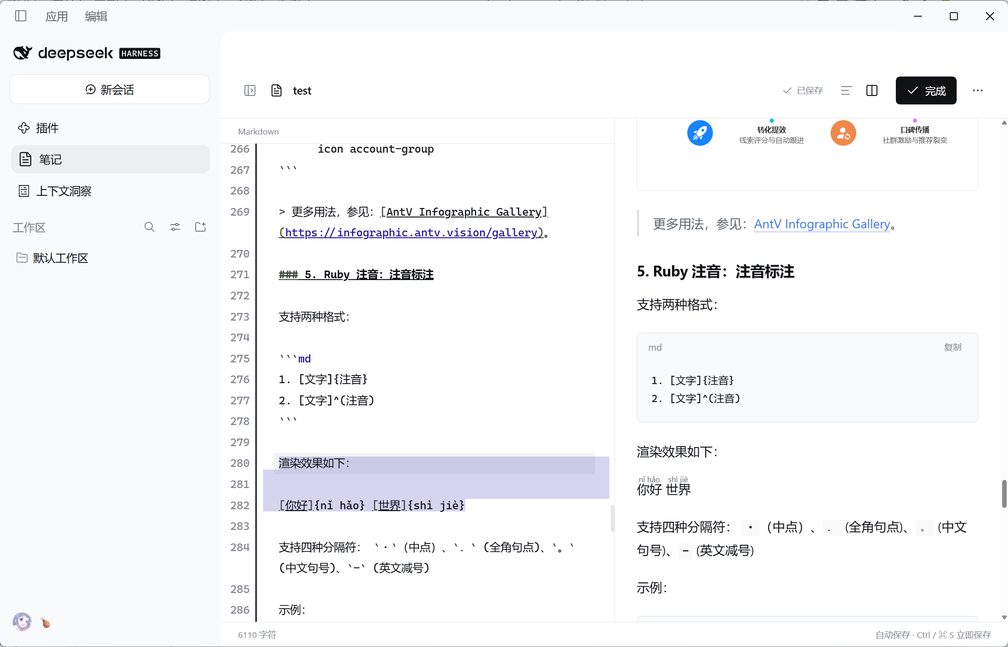Open workspace filter settings sliders icon
This screenshot has height=647, width=1008.
tap(175, 227)
